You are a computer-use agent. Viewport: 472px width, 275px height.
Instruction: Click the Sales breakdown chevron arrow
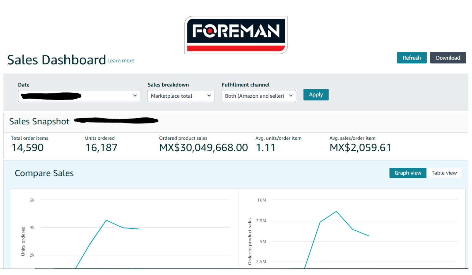coord(209,96)
